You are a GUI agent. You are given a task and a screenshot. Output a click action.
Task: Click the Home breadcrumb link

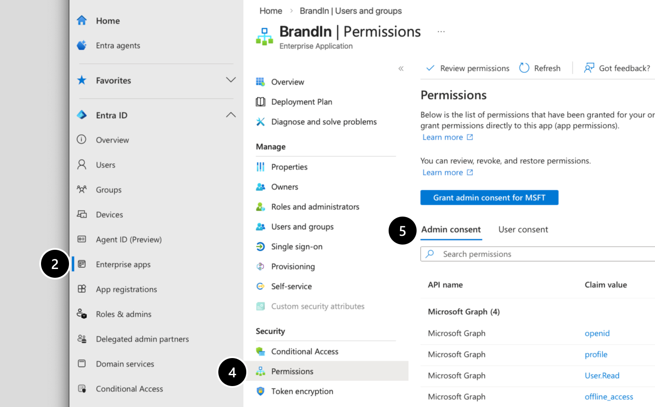click(271, 11)
